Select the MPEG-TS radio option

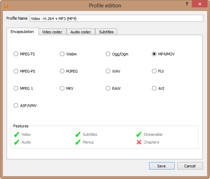pyautogui.click(x=16, y=54)
